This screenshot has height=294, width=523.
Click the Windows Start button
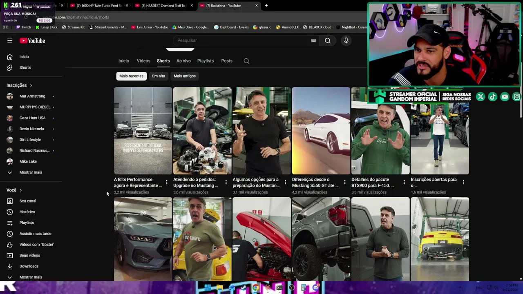click(x=208, y=288)
